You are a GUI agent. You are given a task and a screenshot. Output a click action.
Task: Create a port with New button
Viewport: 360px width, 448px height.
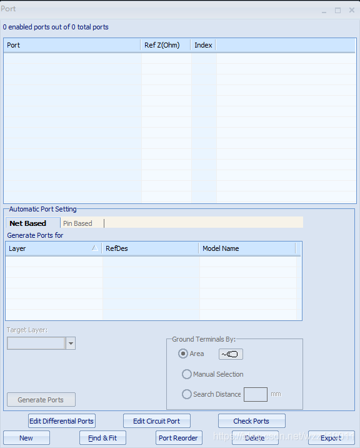click(x=26, y=438)
